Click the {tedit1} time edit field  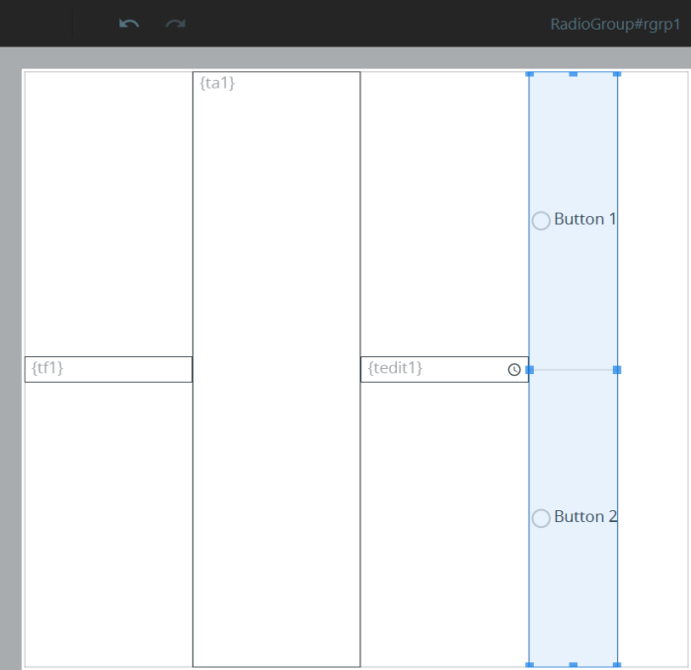point(434,369)
